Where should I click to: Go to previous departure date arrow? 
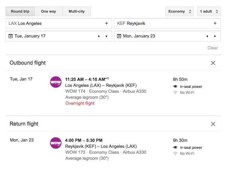tap(99, 36)
